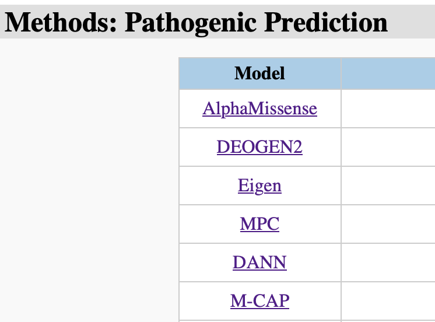Follow the DEOGEN2 link
The image size is (435, 322).
(x=259, y=147)
